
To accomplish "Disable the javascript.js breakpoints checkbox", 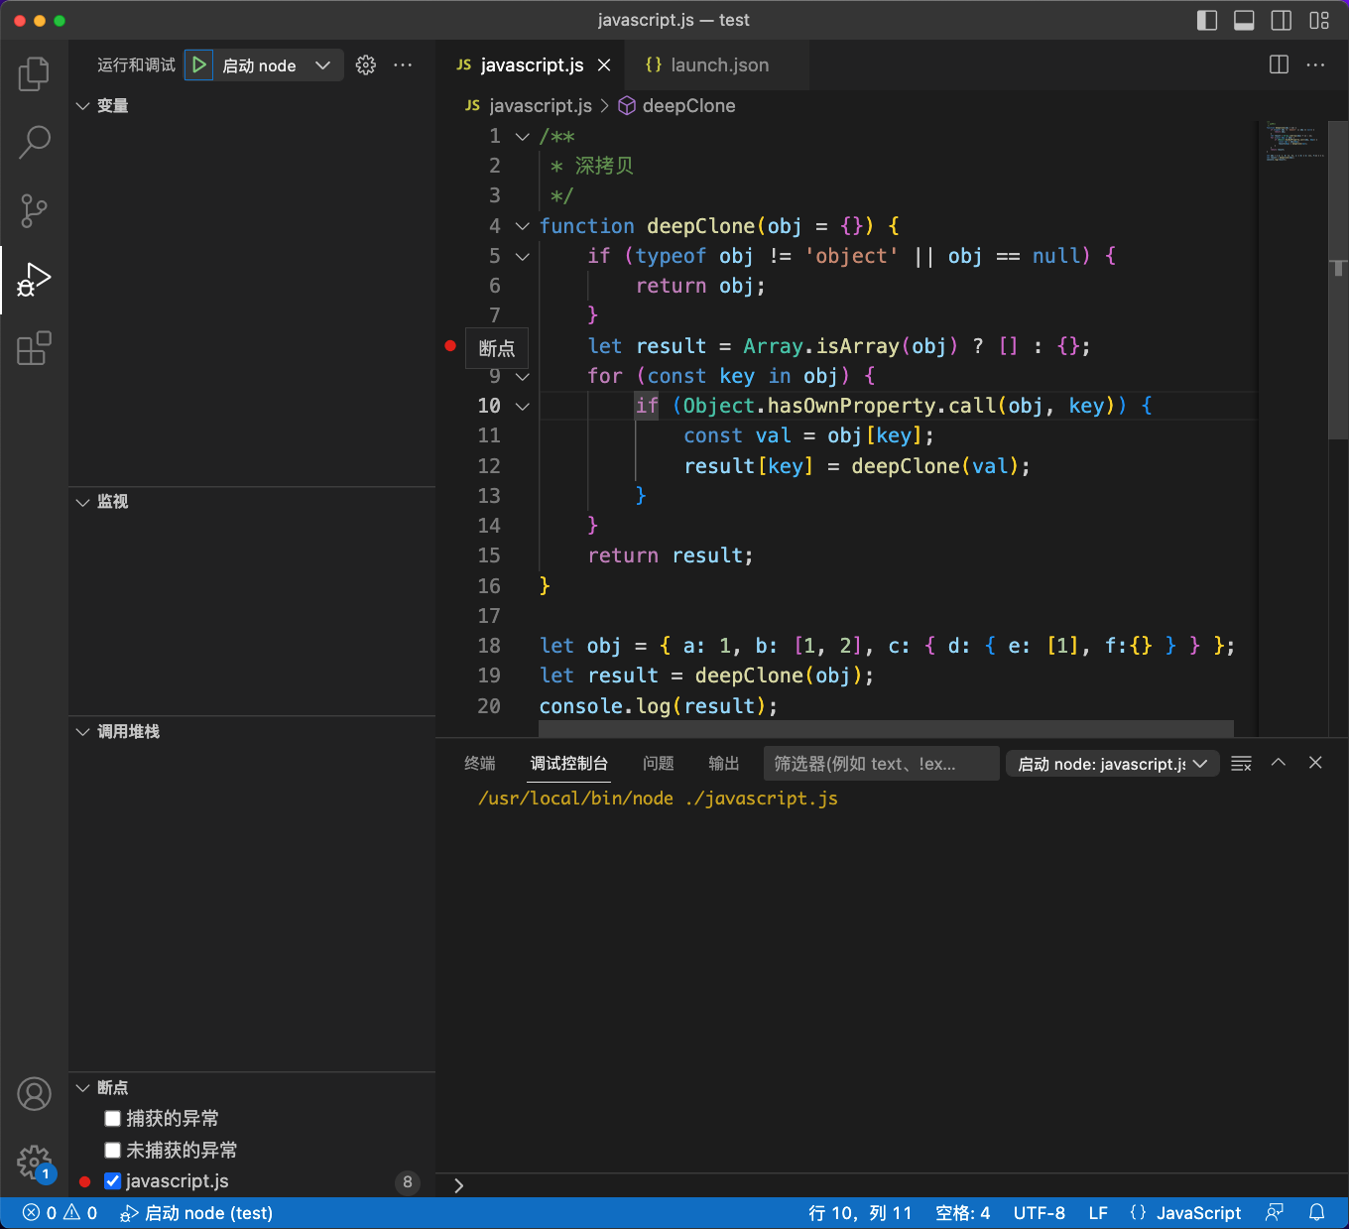I will tap(112, 1180).
